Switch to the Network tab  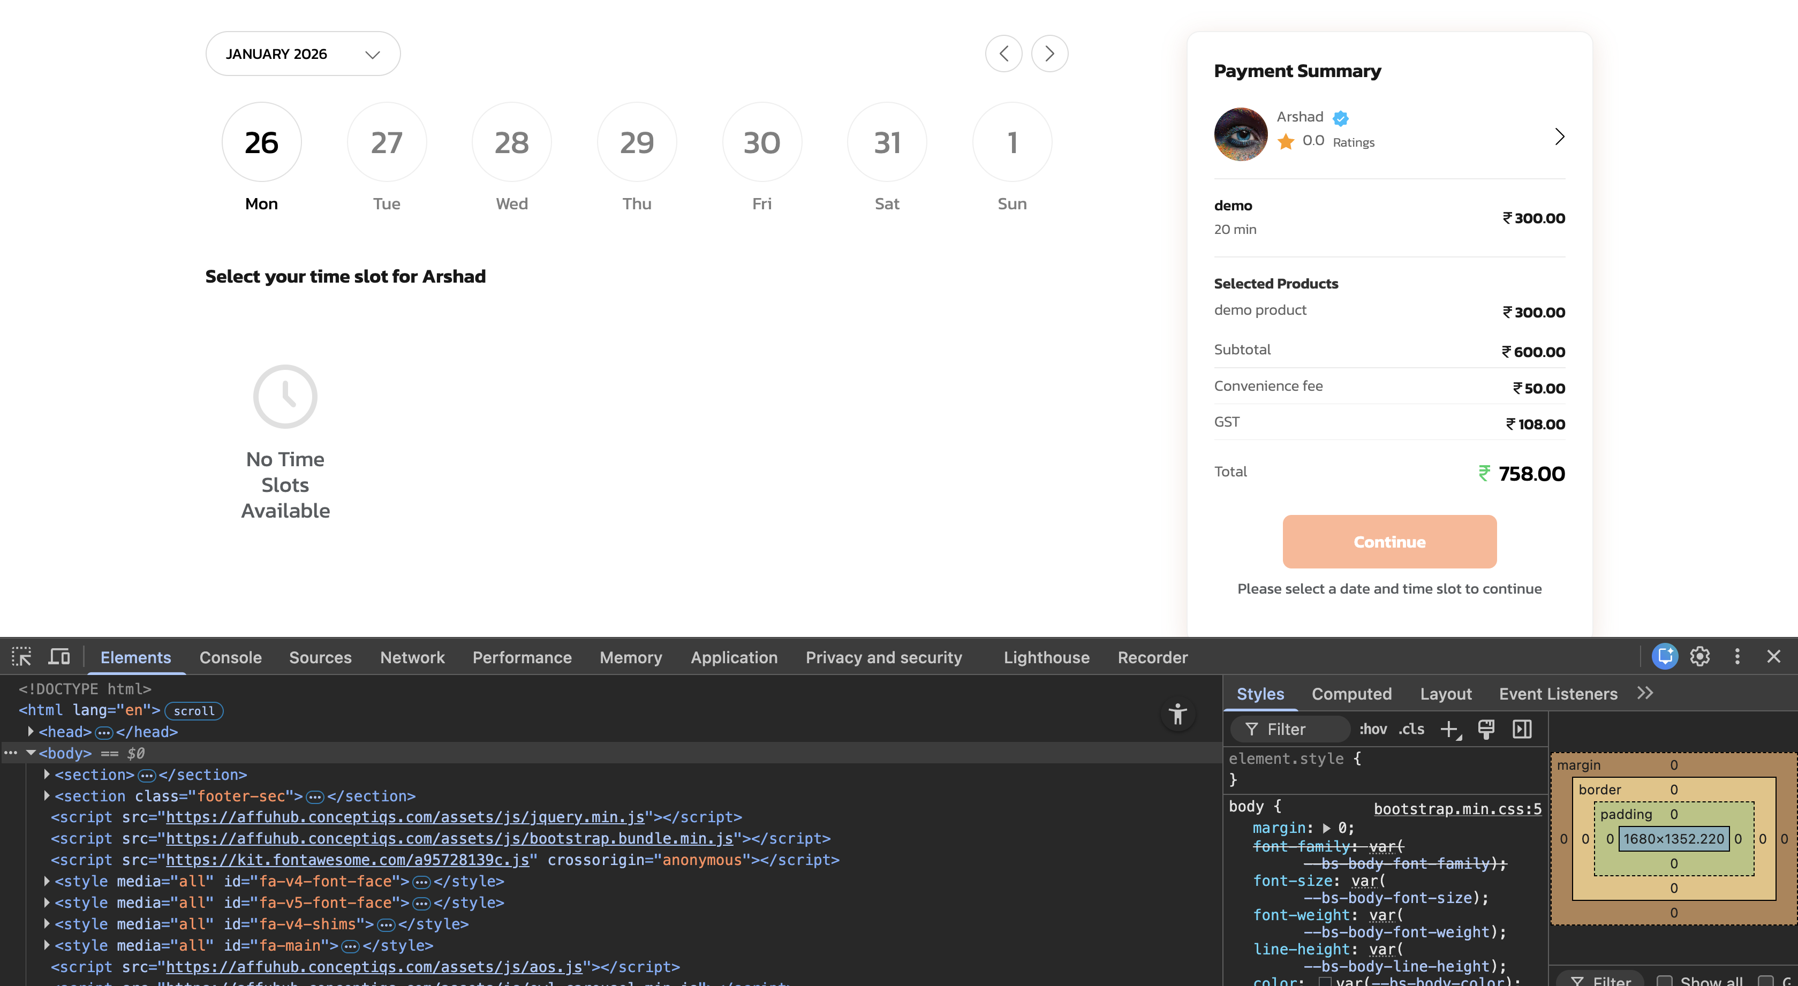pyautogui.click(x=412, y=657)
